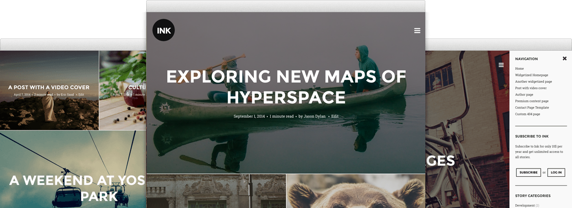Open the hamburger menu in center window
Screen dimensions: 572x208
coord(417,31)
